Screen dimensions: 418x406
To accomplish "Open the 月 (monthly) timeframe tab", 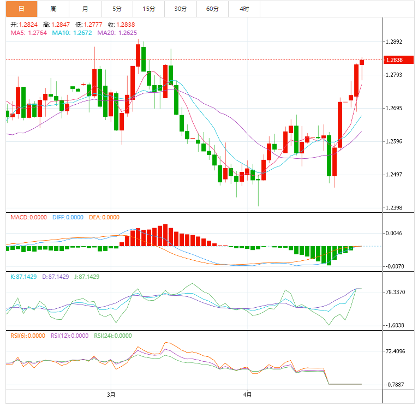I will click(x=85, y=9).
